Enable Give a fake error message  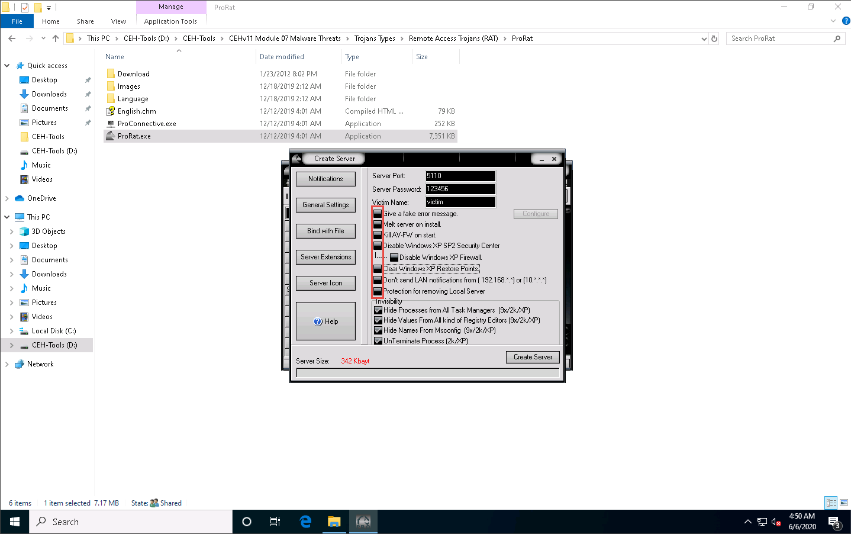[378, 214]
